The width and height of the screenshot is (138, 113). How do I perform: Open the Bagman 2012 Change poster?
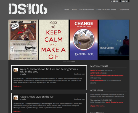[x=84, y=40]
